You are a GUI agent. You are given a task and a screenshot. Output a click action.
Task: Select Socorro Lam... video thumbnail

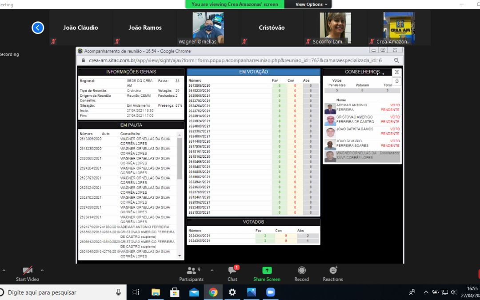pyautogui.click(x=336, y=28)
